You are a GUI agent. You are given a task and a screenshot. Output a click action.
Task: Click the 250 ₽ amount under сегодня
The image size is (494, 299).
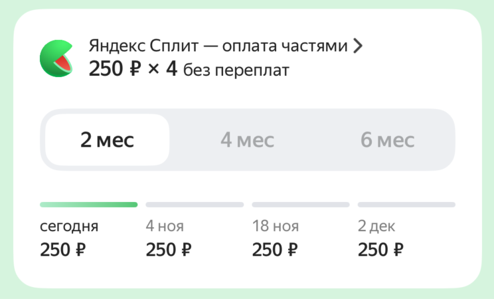pos(63,250)
